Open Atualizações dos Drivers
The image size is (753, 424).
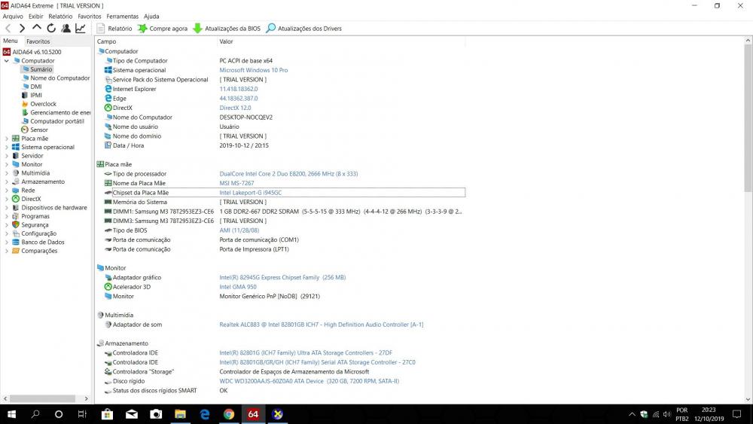point(304,29)
